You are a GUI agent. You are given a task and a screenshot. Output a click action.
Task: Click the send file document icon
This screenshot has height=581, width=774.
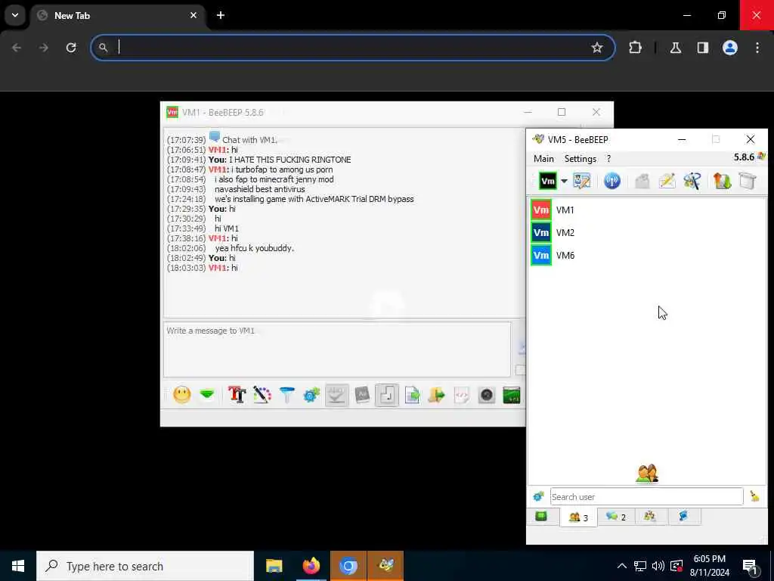412,395
